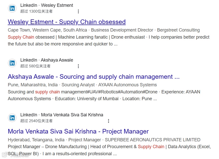219x159 pixels.
Task: Click the "超过 2540位关注者" follower text
Action: 36,121
